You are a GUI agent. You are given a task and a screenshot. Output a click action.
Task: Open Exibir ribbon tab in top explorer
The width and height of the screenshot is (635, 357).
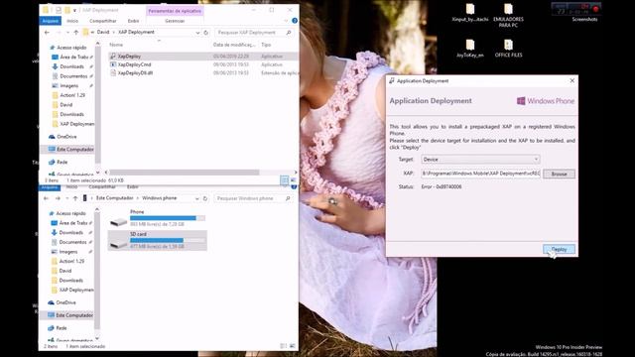(x=133, y=21)
